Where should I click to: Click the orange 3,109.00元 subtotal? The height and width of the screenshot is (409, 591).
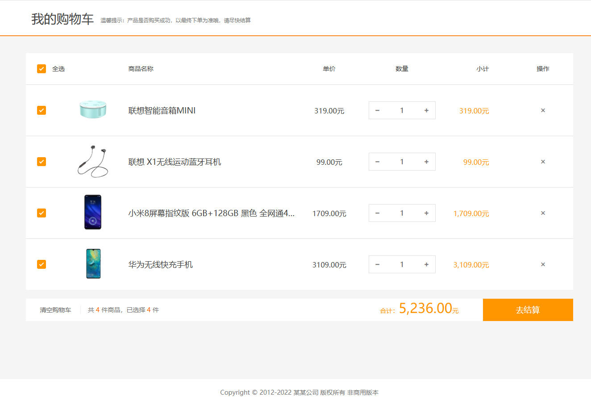(x=471, y=265)
